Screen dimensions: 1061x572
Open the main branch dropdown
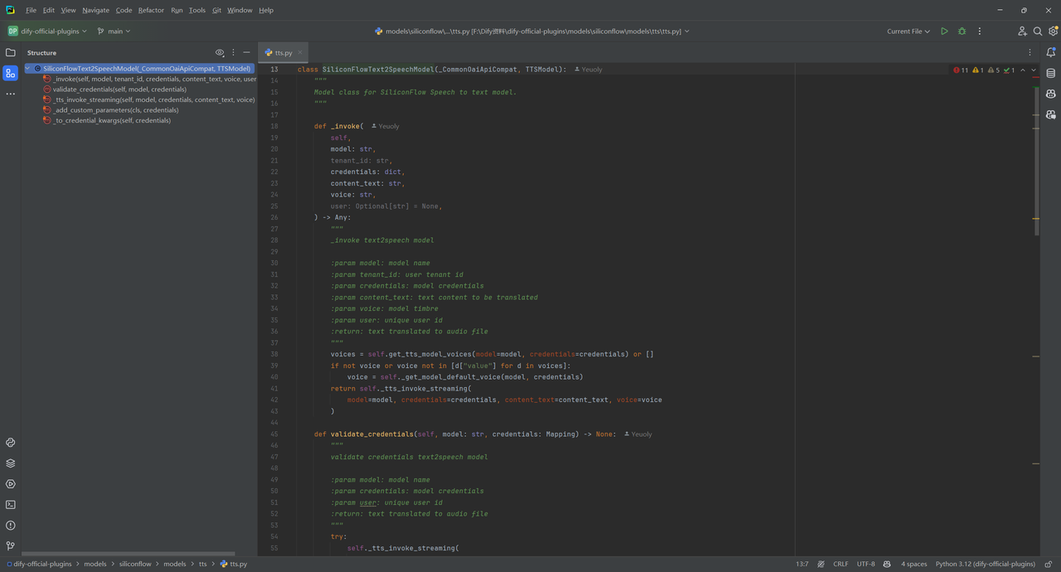(x=114, y=32)
